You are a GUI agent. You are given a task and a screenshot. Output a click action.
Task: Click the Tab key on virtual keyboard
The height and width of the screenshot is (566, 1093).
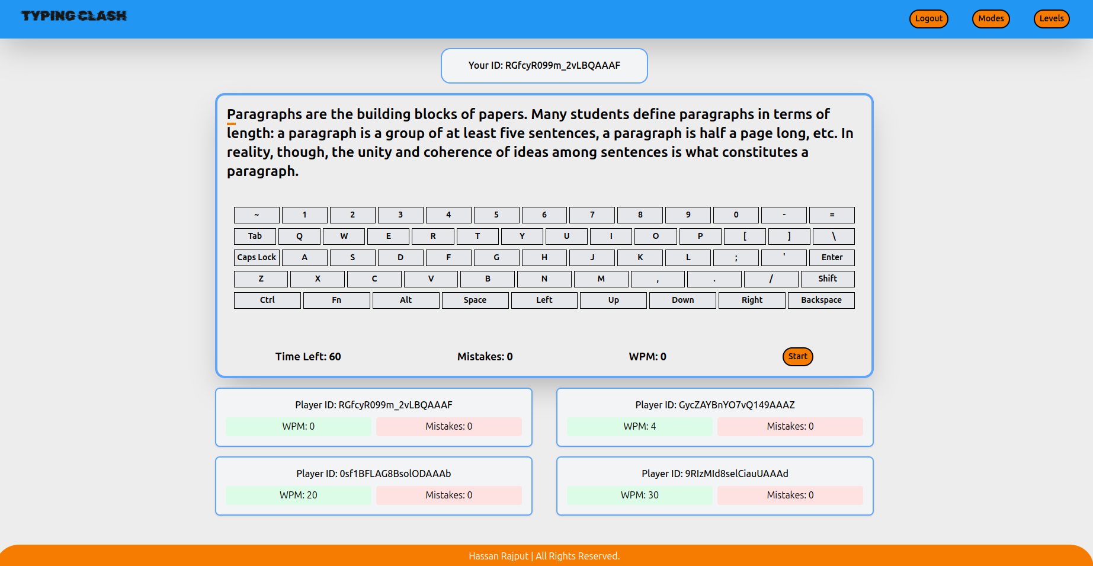pyautogui.click(x=255, y=236)
